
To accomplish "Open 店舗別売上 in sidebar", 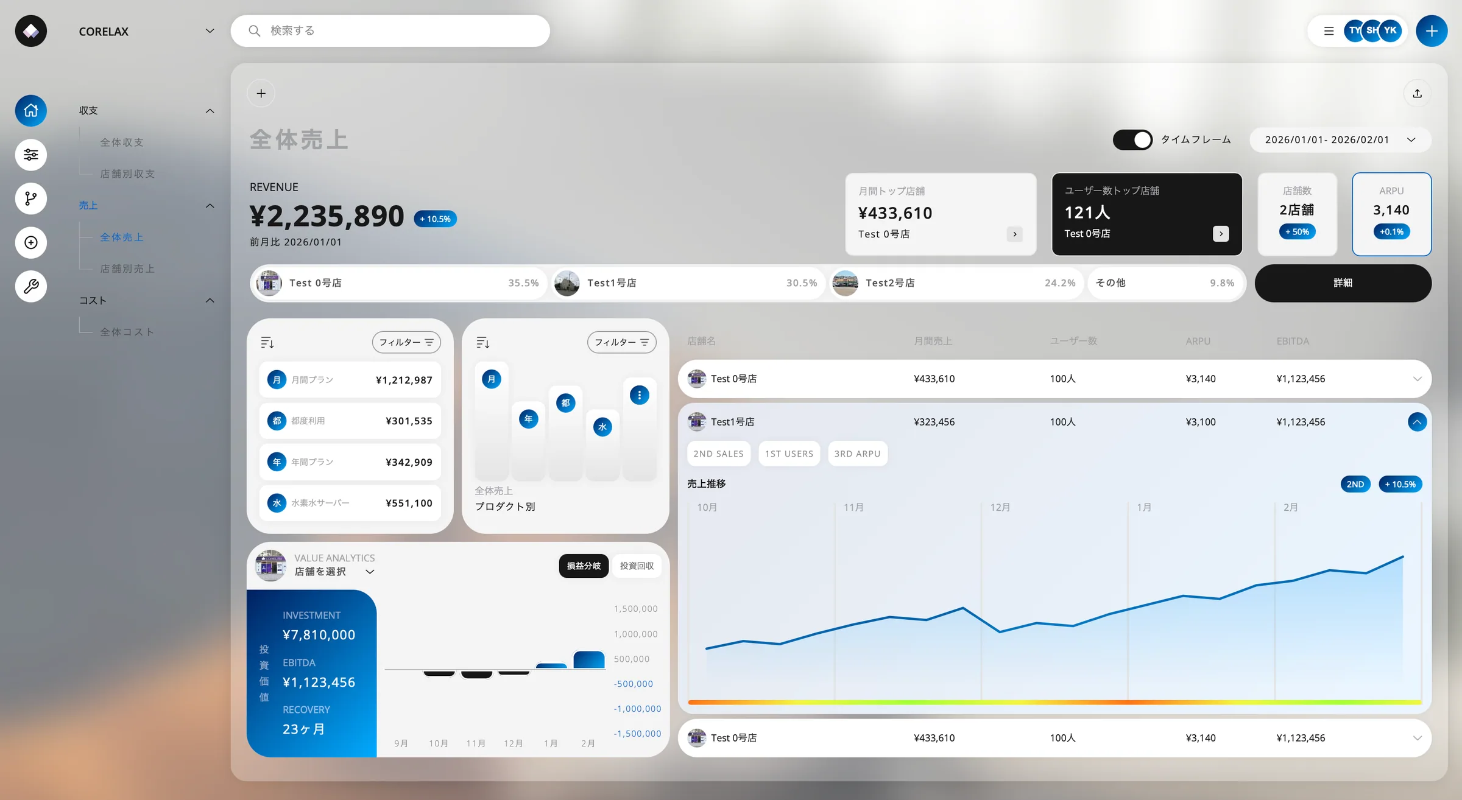I will pos(127,269).
